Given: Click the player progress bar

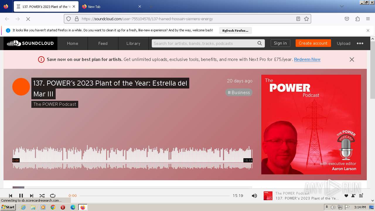Looking at the screenshot, I should (x=155, y=195).
